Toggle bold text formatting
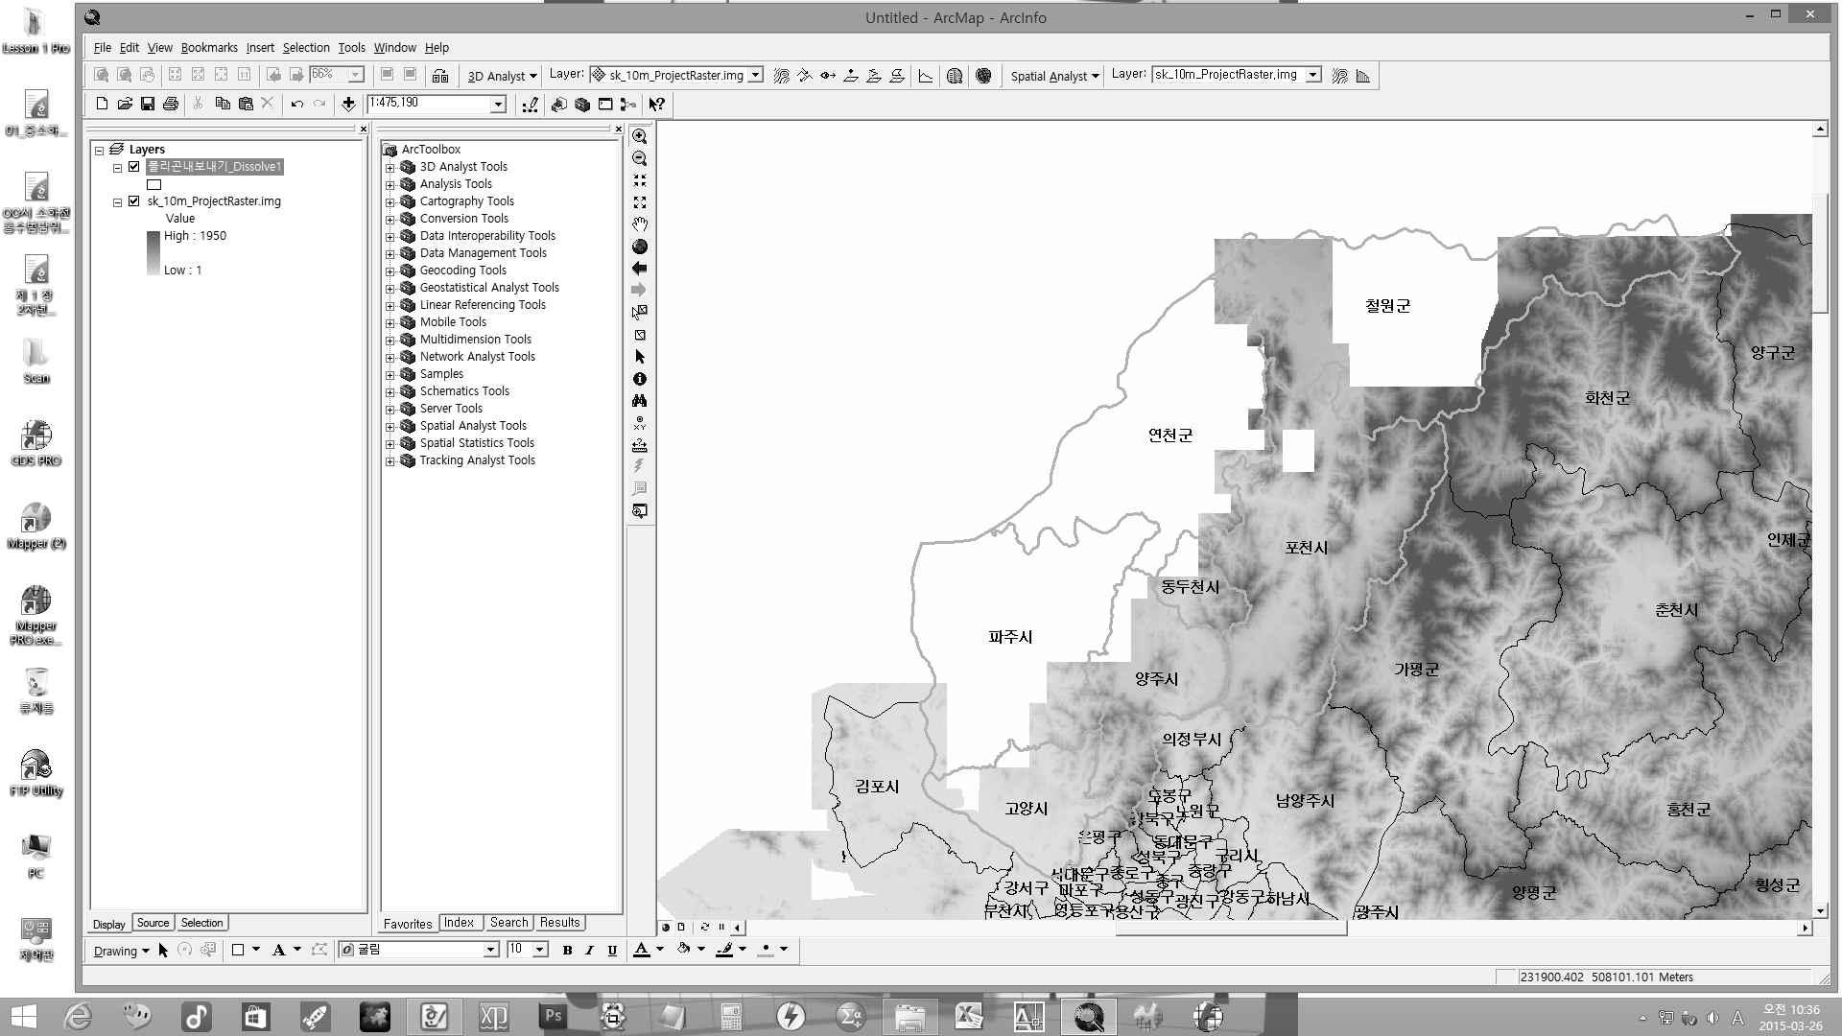Viewport: 1842px width, 1036px height. (x=567, y=950)
